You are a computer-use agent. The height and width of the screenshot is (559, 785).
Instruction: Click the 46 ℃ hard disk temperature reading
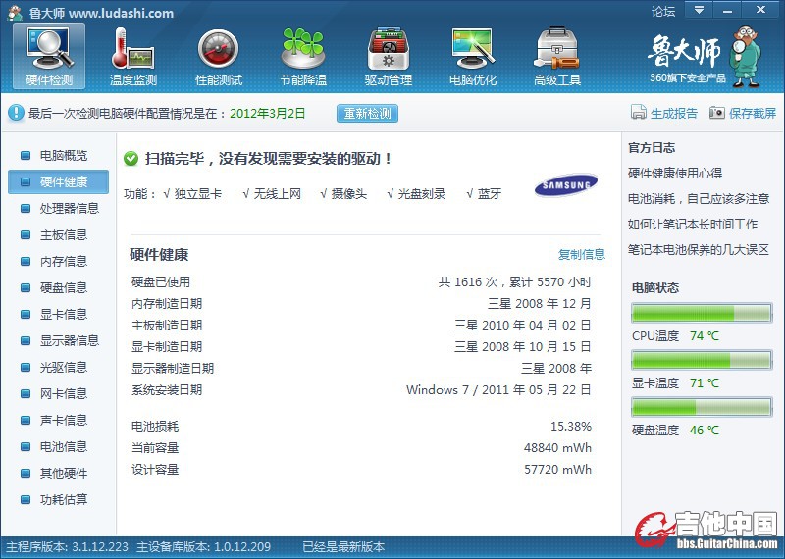pyautogui.click(x=704, y=430)
